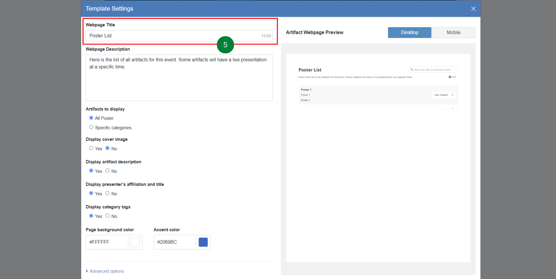Click the View Details link on Poster 1
Screen dimensions: 556x279
click(441, 95)
